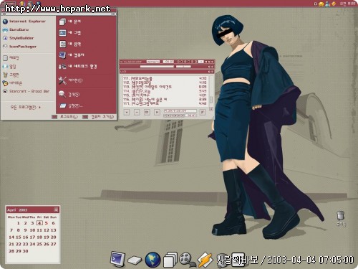Click the StyleBuilder icon in start menu
This screenshot has height=269, width=358.
coord(5,38)
